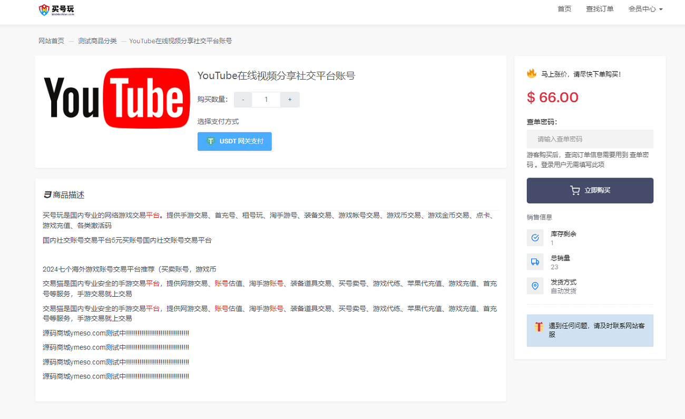Click the checkmark icon next to 库存剩余
This screenshot has width=685, height=419.
coord(535,238)
